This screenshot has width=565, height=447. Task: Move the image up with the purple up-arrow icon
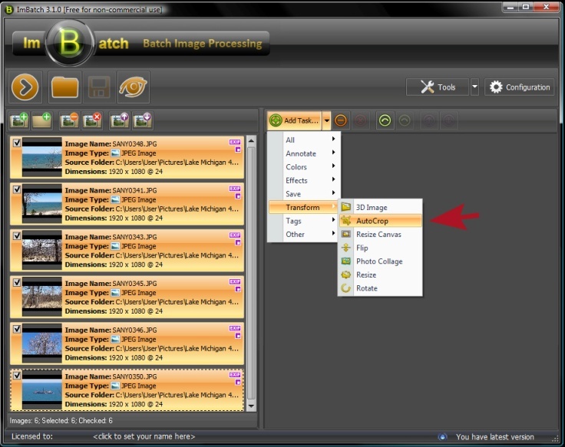pyautogui.click(x=119, y=120)
